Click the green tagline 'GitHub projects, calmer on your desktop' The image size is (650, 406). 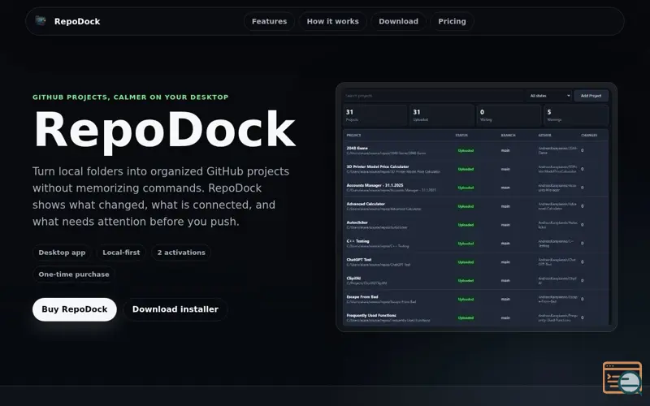(x=131, y=97)
